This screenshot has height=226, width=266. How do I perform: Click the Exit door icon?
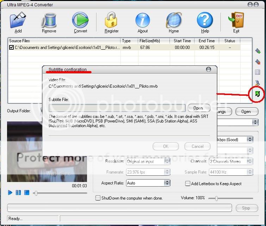point(236,20)
